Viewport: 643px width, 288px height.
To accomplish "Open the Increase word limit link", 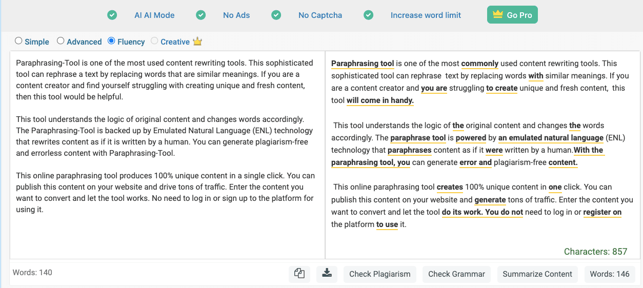I will click(x=426, y=15).
